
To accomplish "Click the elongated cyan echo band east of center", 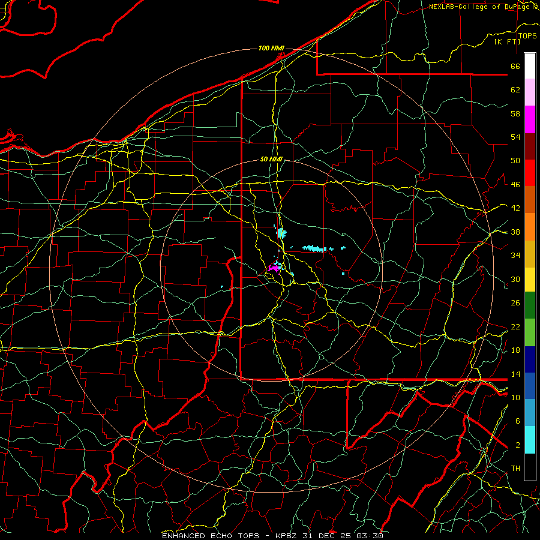I will pyautogui.click(x=314, y=248).
